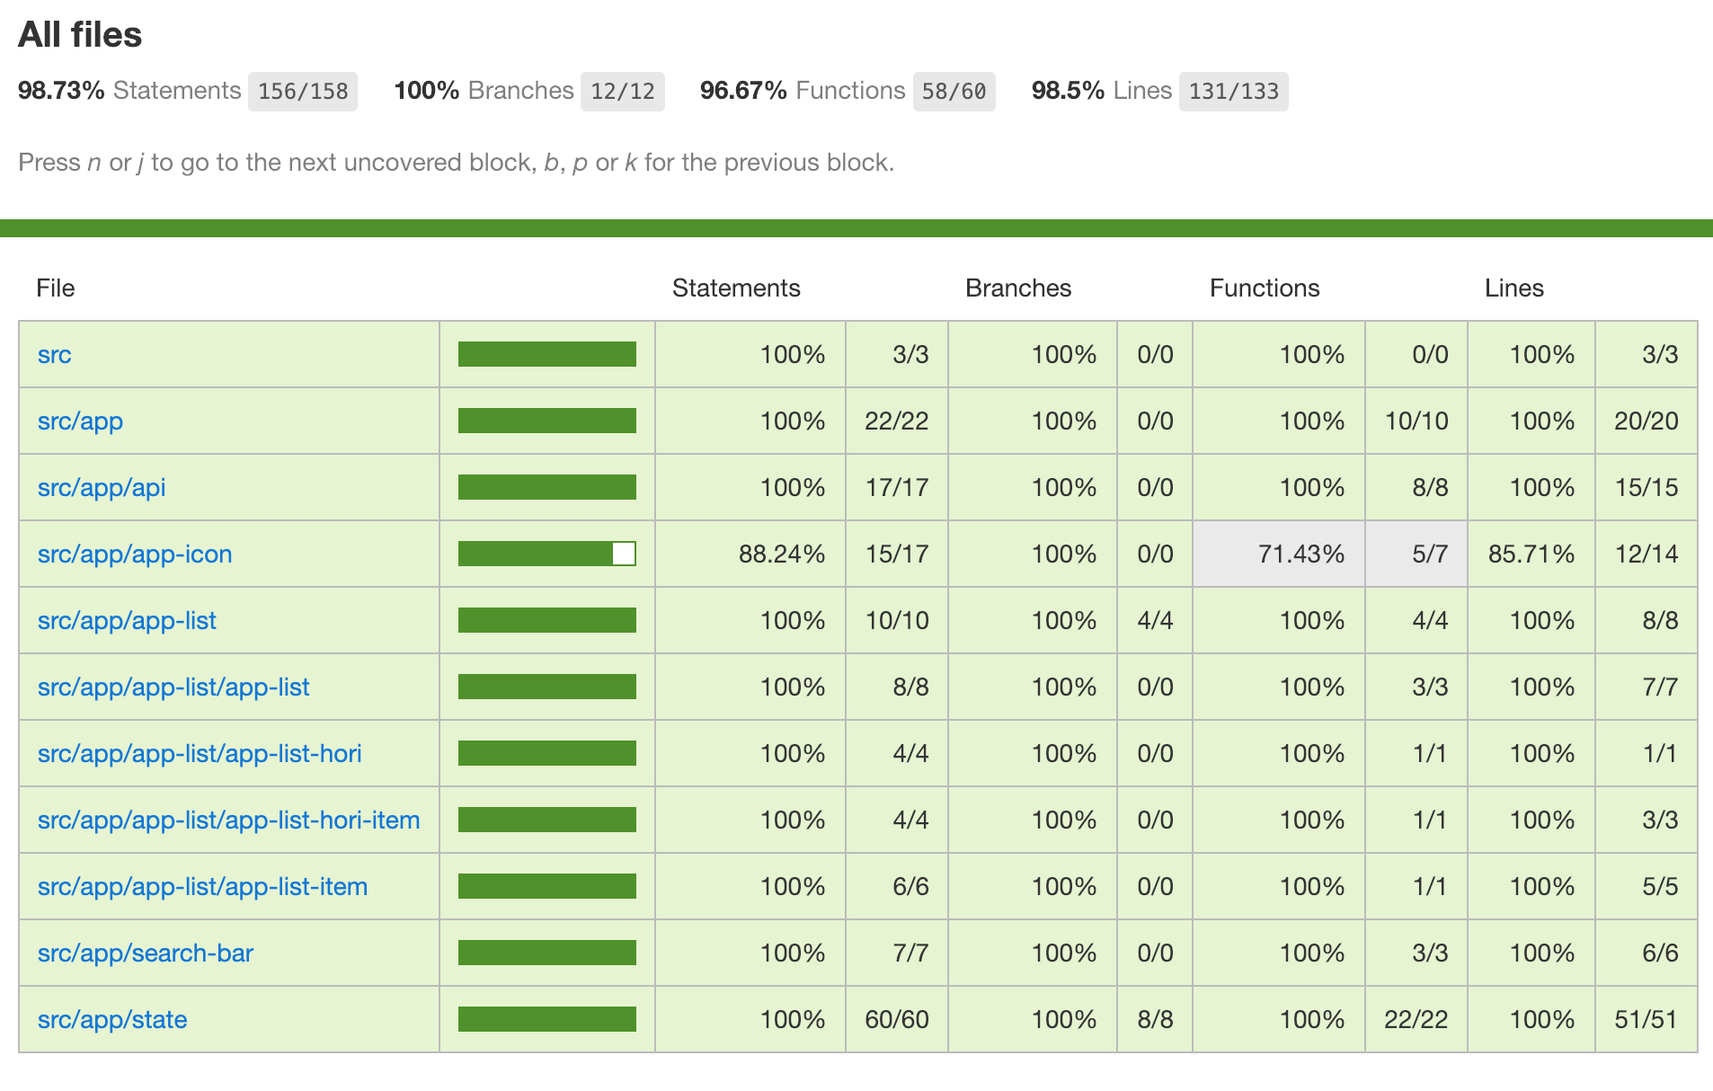Sort by the Branches column header
The image size is (1713, 1091).
point(1018,288)
